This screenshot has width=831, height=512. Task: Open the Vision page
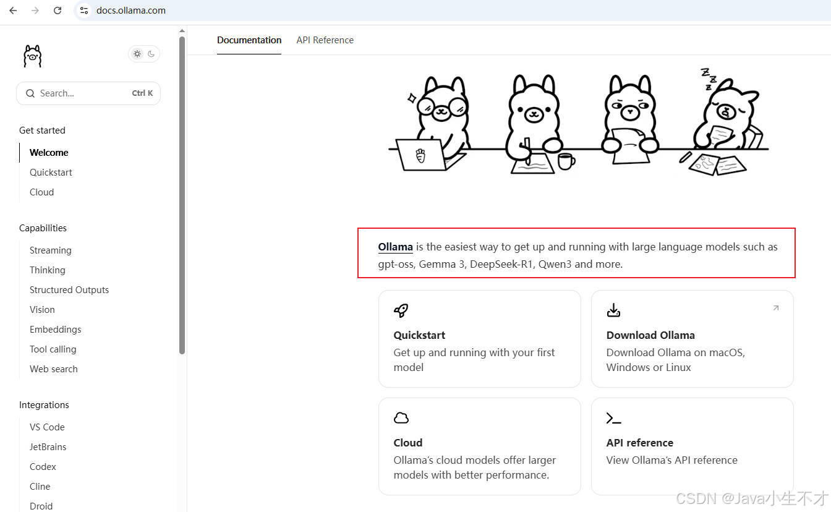42,310
